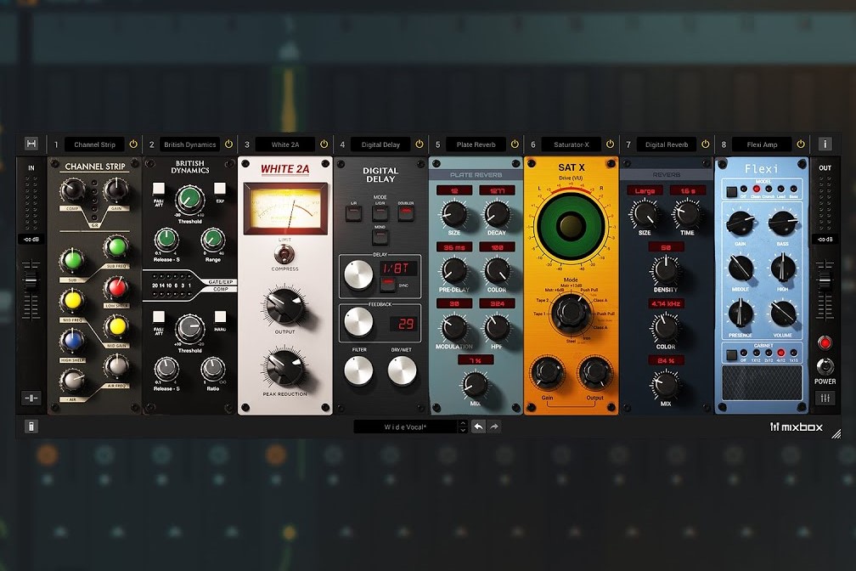This screenshot has height=571, width=856.
Task: Click the OUT level fader
Action: pos(825,280)
